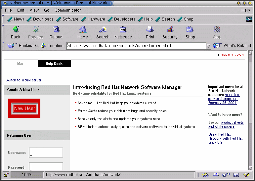This screenshot has width=255, height=181.
Task: Click the red New User button
Action: coord(24,108)
